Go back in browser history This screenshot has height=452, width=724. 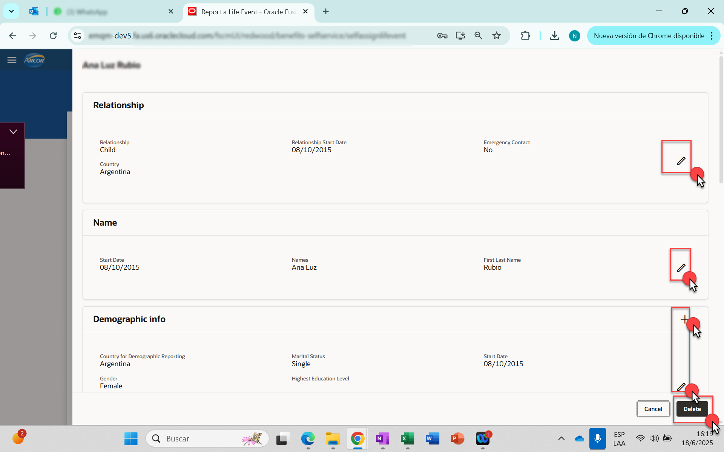pos(12,36)
